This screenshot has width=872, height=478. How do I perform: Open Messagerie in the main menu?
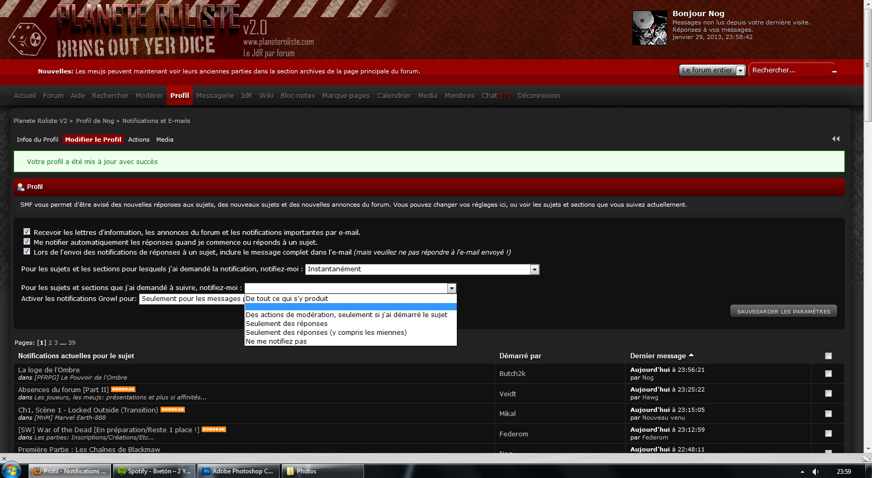[x=215, y=96]
